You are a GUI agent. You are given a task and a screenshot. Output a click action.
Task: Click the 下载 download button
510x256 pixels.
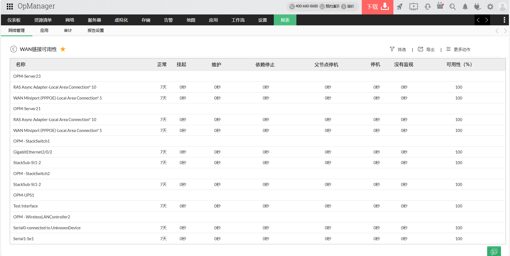coord(378,7)
